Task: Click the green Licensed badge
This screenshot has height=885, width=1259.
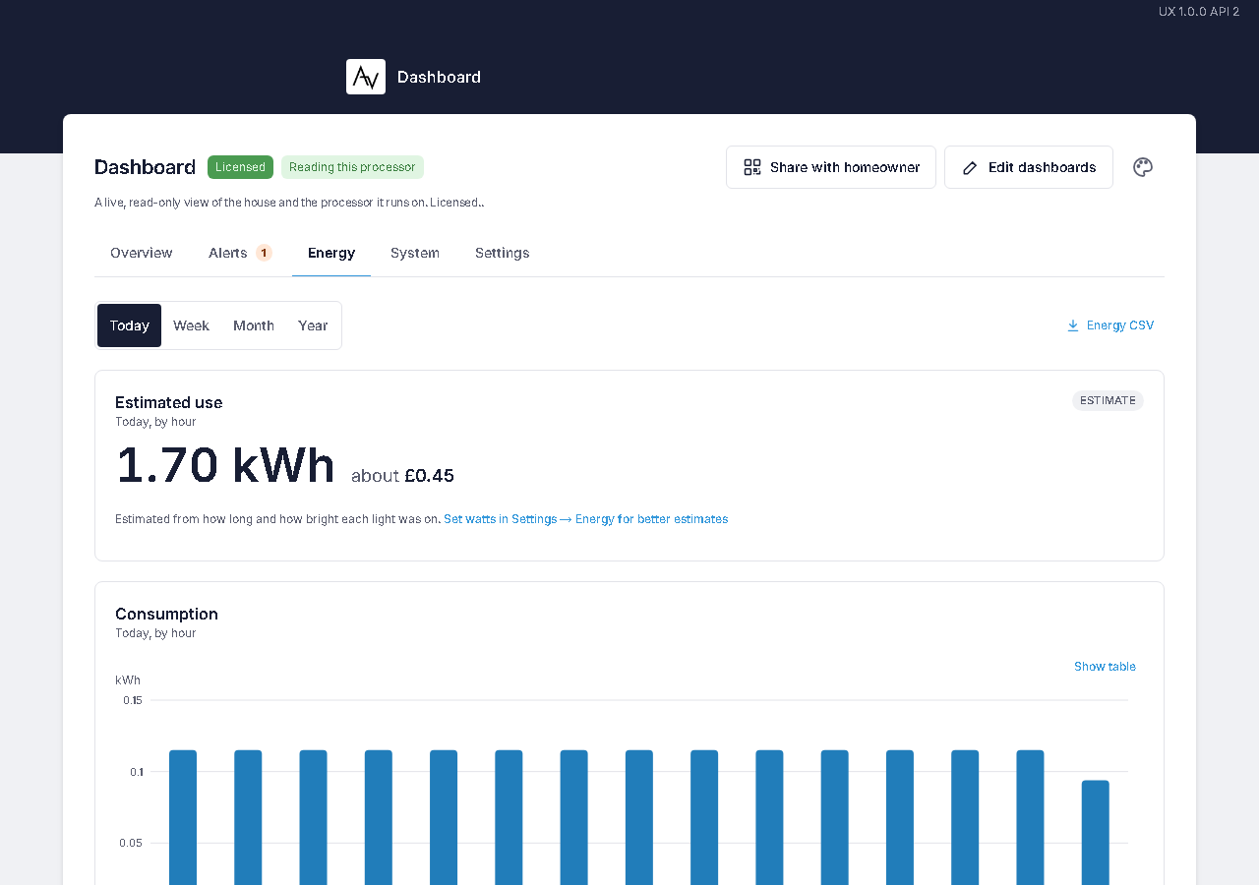Action: click(240, 167)
